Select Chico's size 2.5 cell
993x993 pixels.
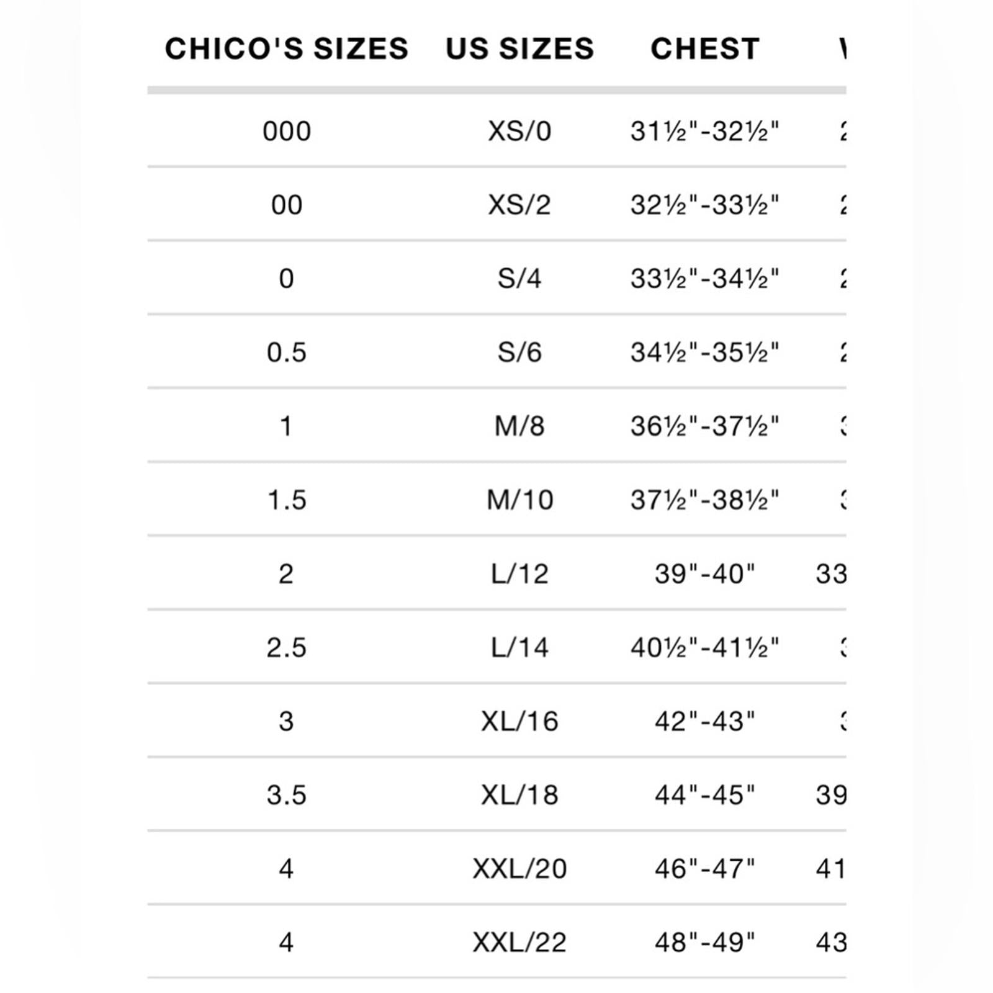286,648
